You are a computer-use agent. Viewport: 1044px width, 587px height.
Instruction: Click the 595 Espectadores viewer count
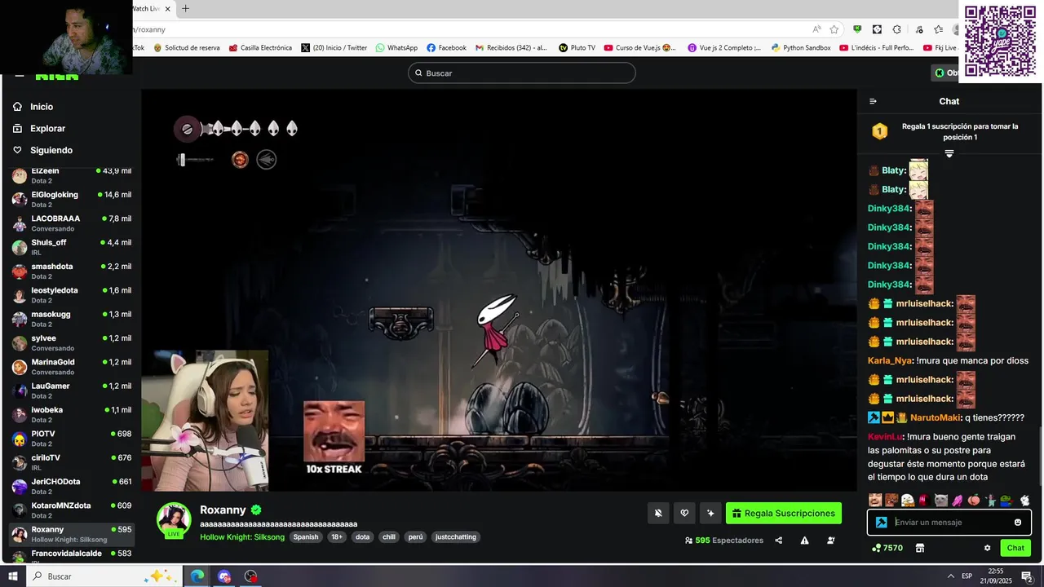(x=724, y=541)
